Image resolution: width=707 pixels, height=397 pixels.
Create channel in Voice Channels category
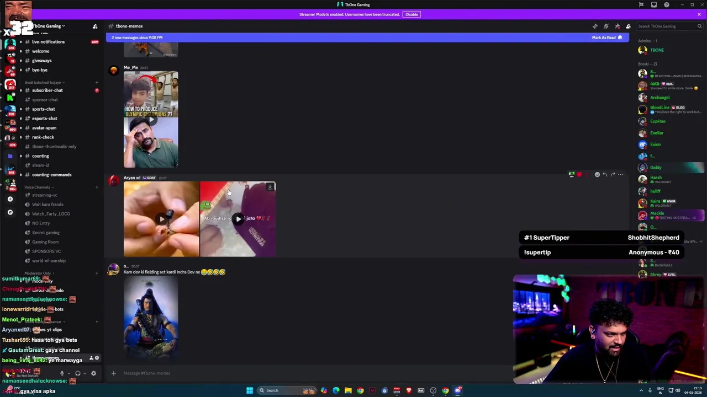(x=97, y=187)
